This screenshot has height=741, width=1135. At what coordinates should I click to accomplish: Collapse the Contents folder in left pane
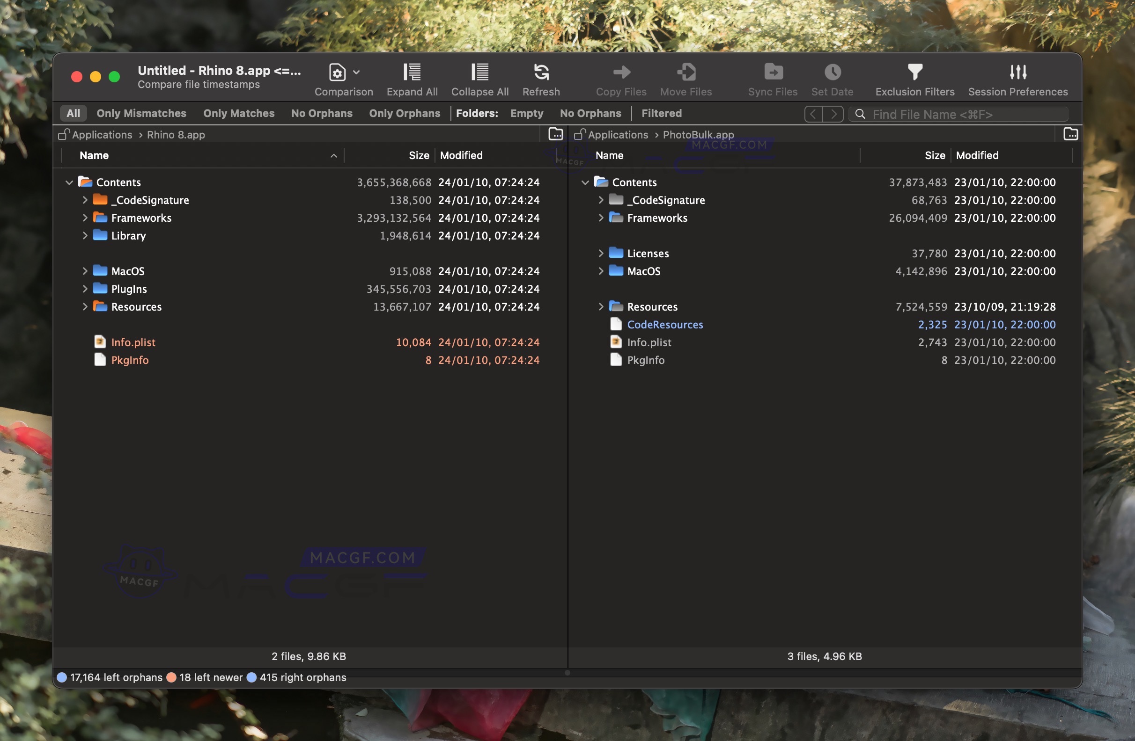(69, 182)
